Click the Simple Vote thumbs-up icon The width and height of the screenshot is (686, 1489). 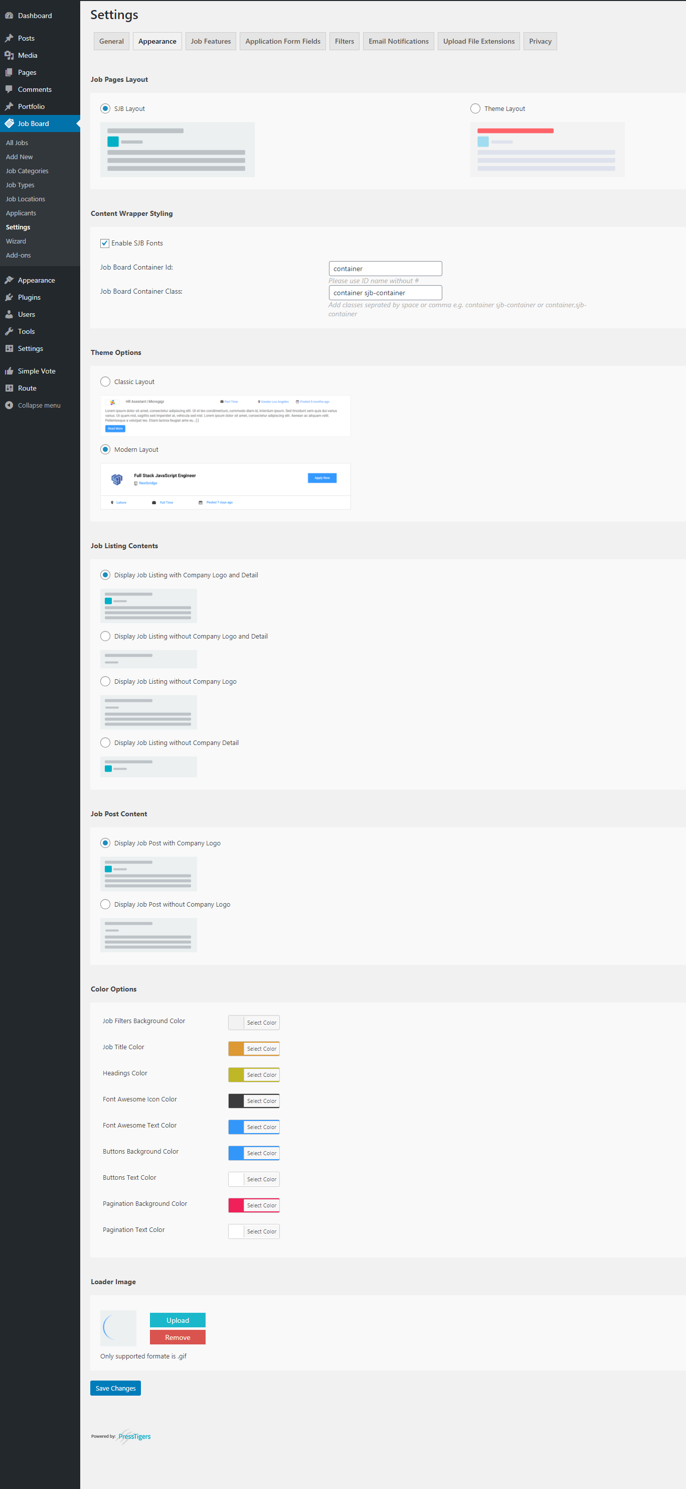tap(9, 371)
